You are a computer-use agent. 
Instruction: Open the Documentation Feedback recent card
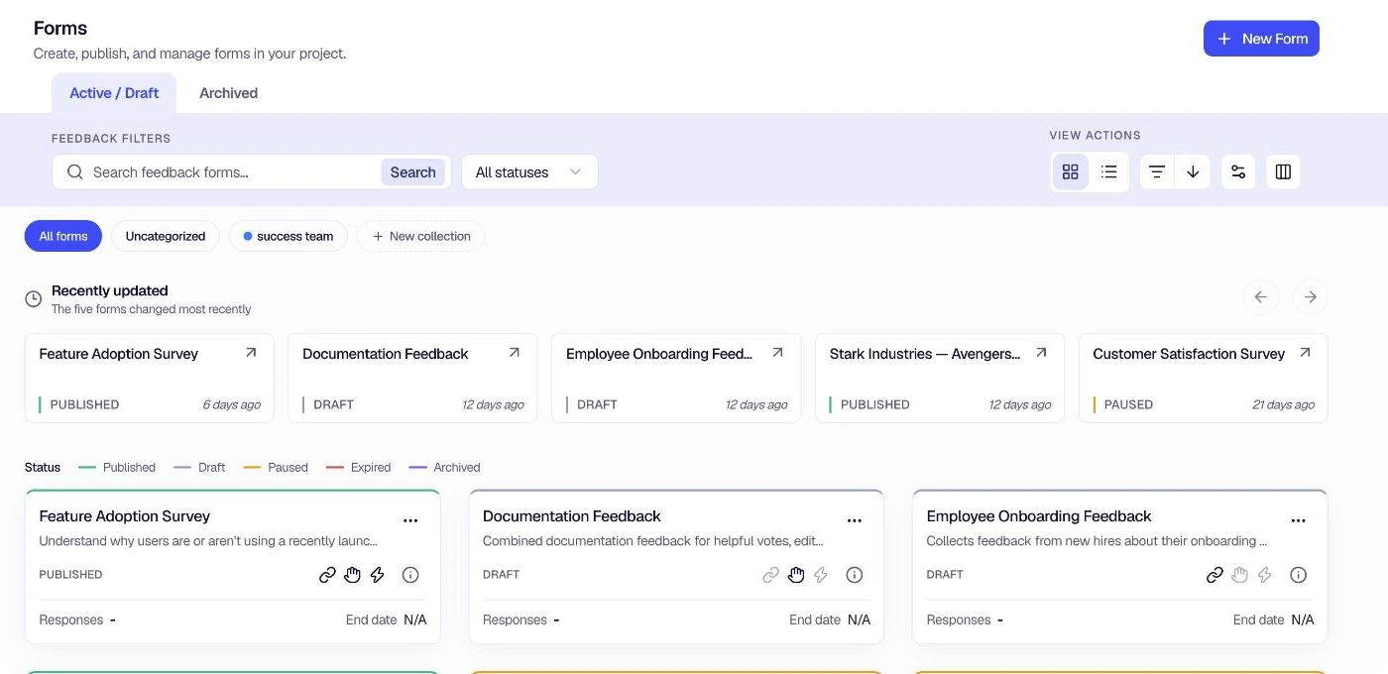(412, 378)
